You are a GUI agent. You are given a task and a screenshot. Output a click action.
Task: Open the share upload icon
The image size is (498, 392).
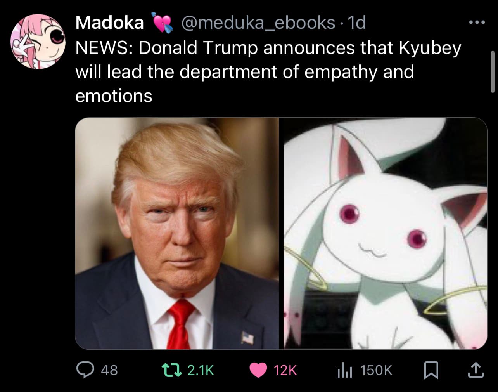point(476,370)
